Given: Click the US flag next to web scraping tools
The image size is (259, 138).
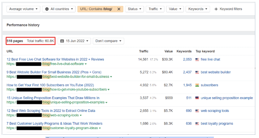Looking at the screenshot, I should pos(197,111).
